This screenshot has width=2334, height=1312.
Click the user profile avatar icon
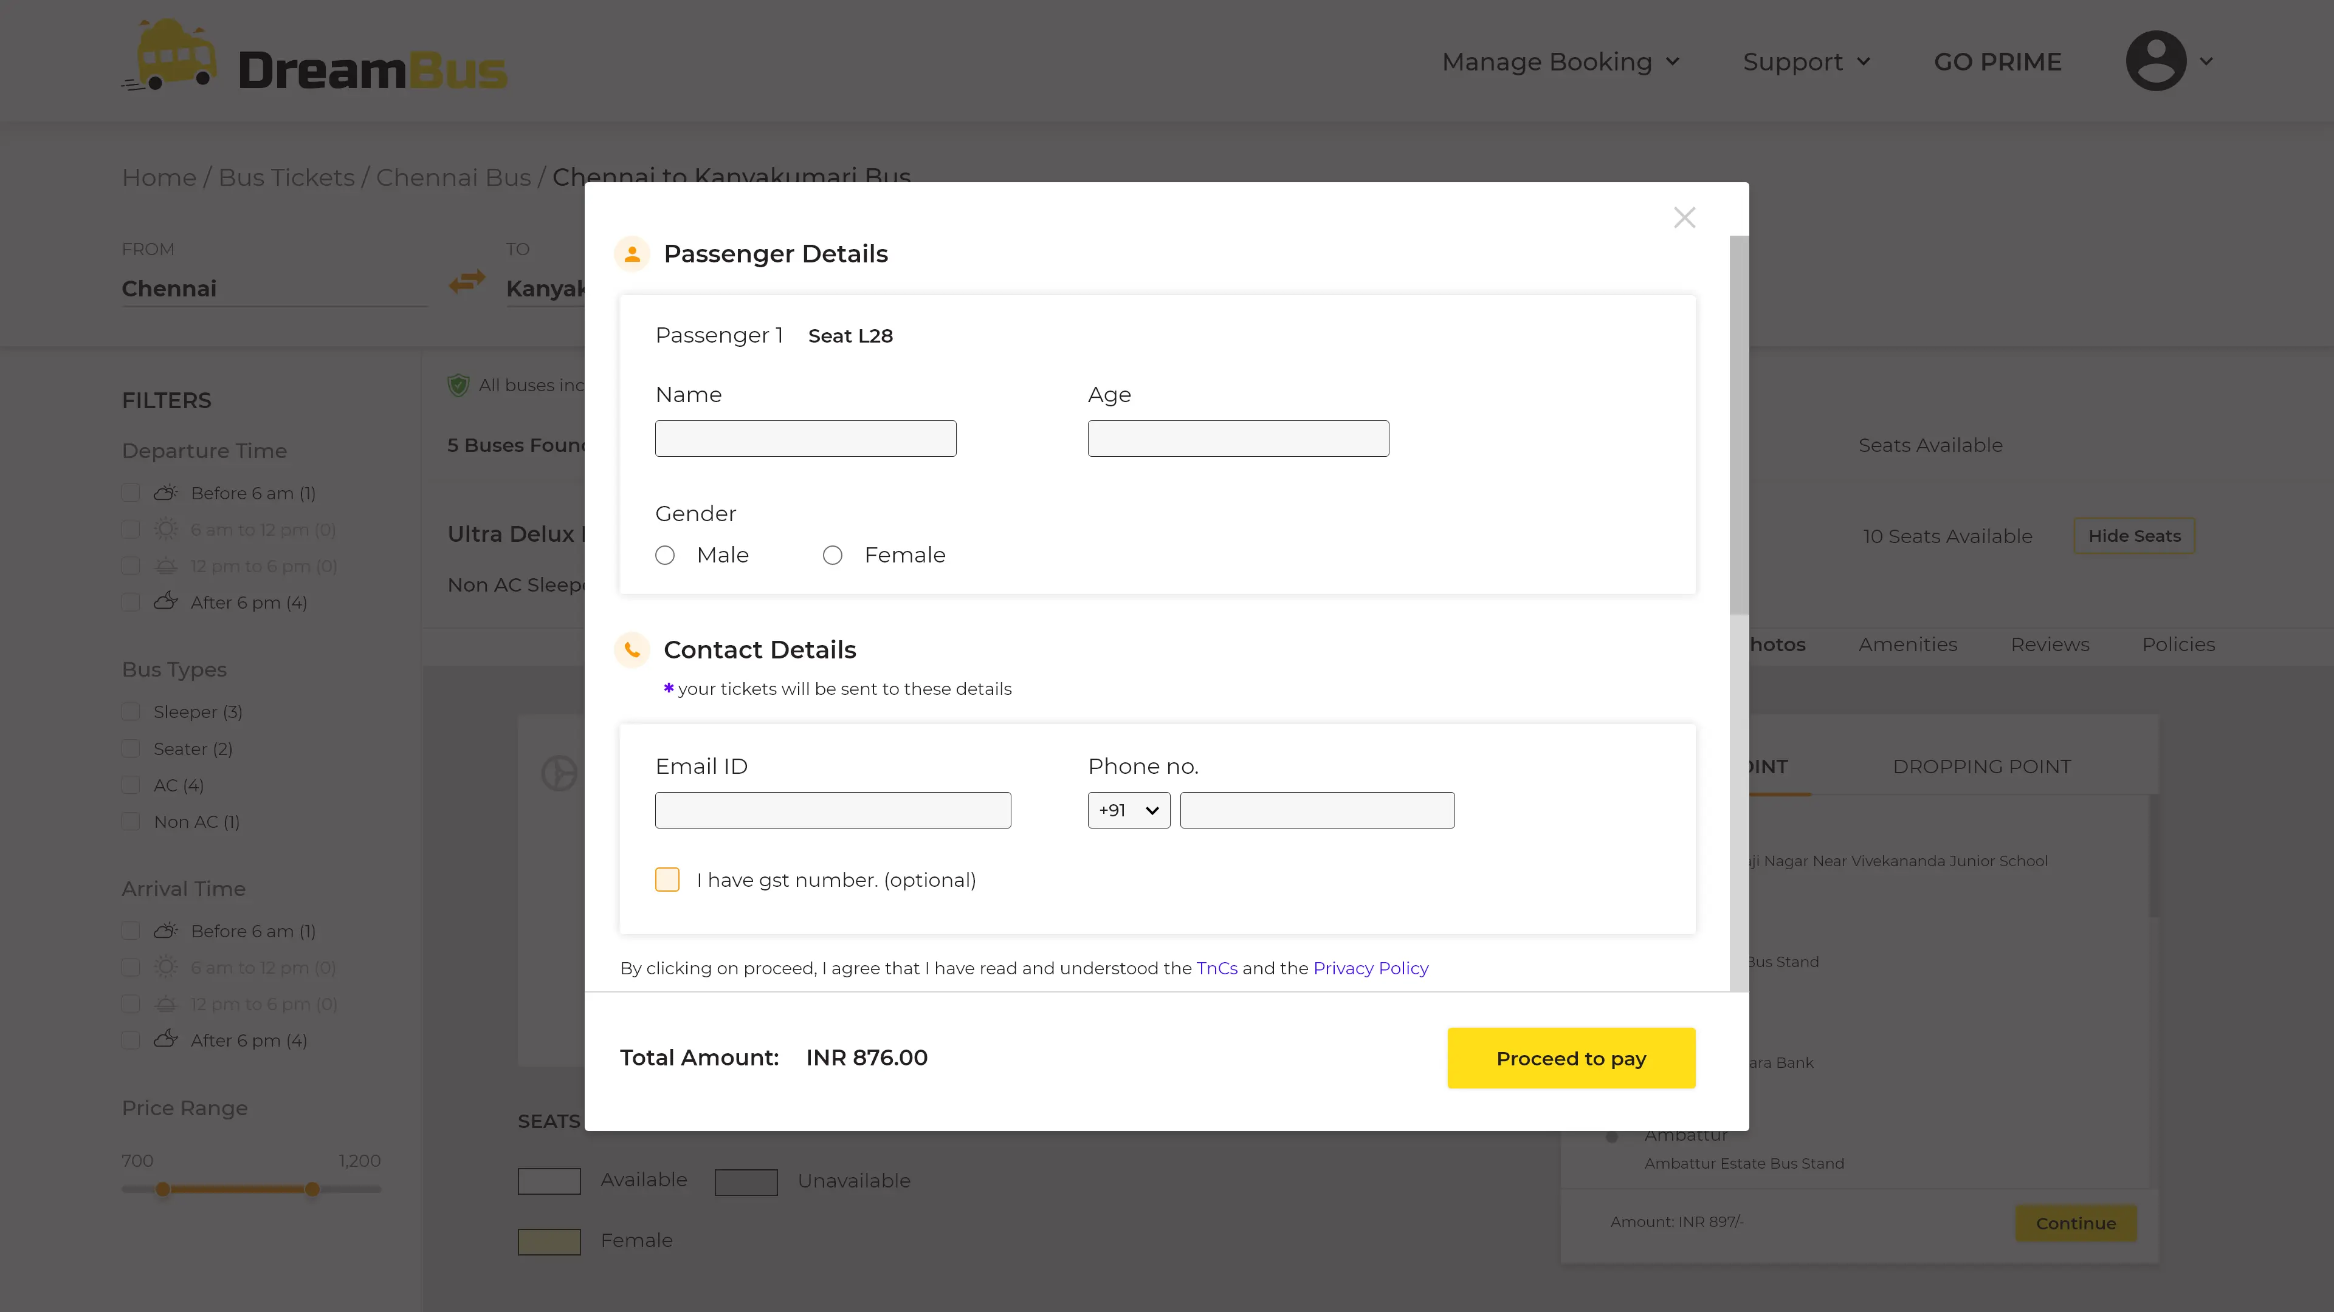2155,61
